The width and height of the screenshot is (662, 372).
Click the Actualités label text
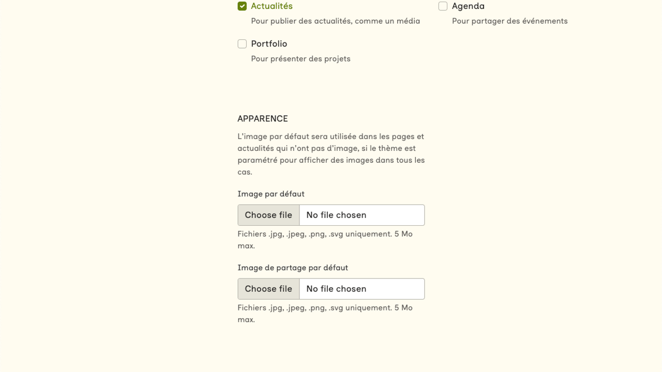pyautogui.click(x=272, y=6)
